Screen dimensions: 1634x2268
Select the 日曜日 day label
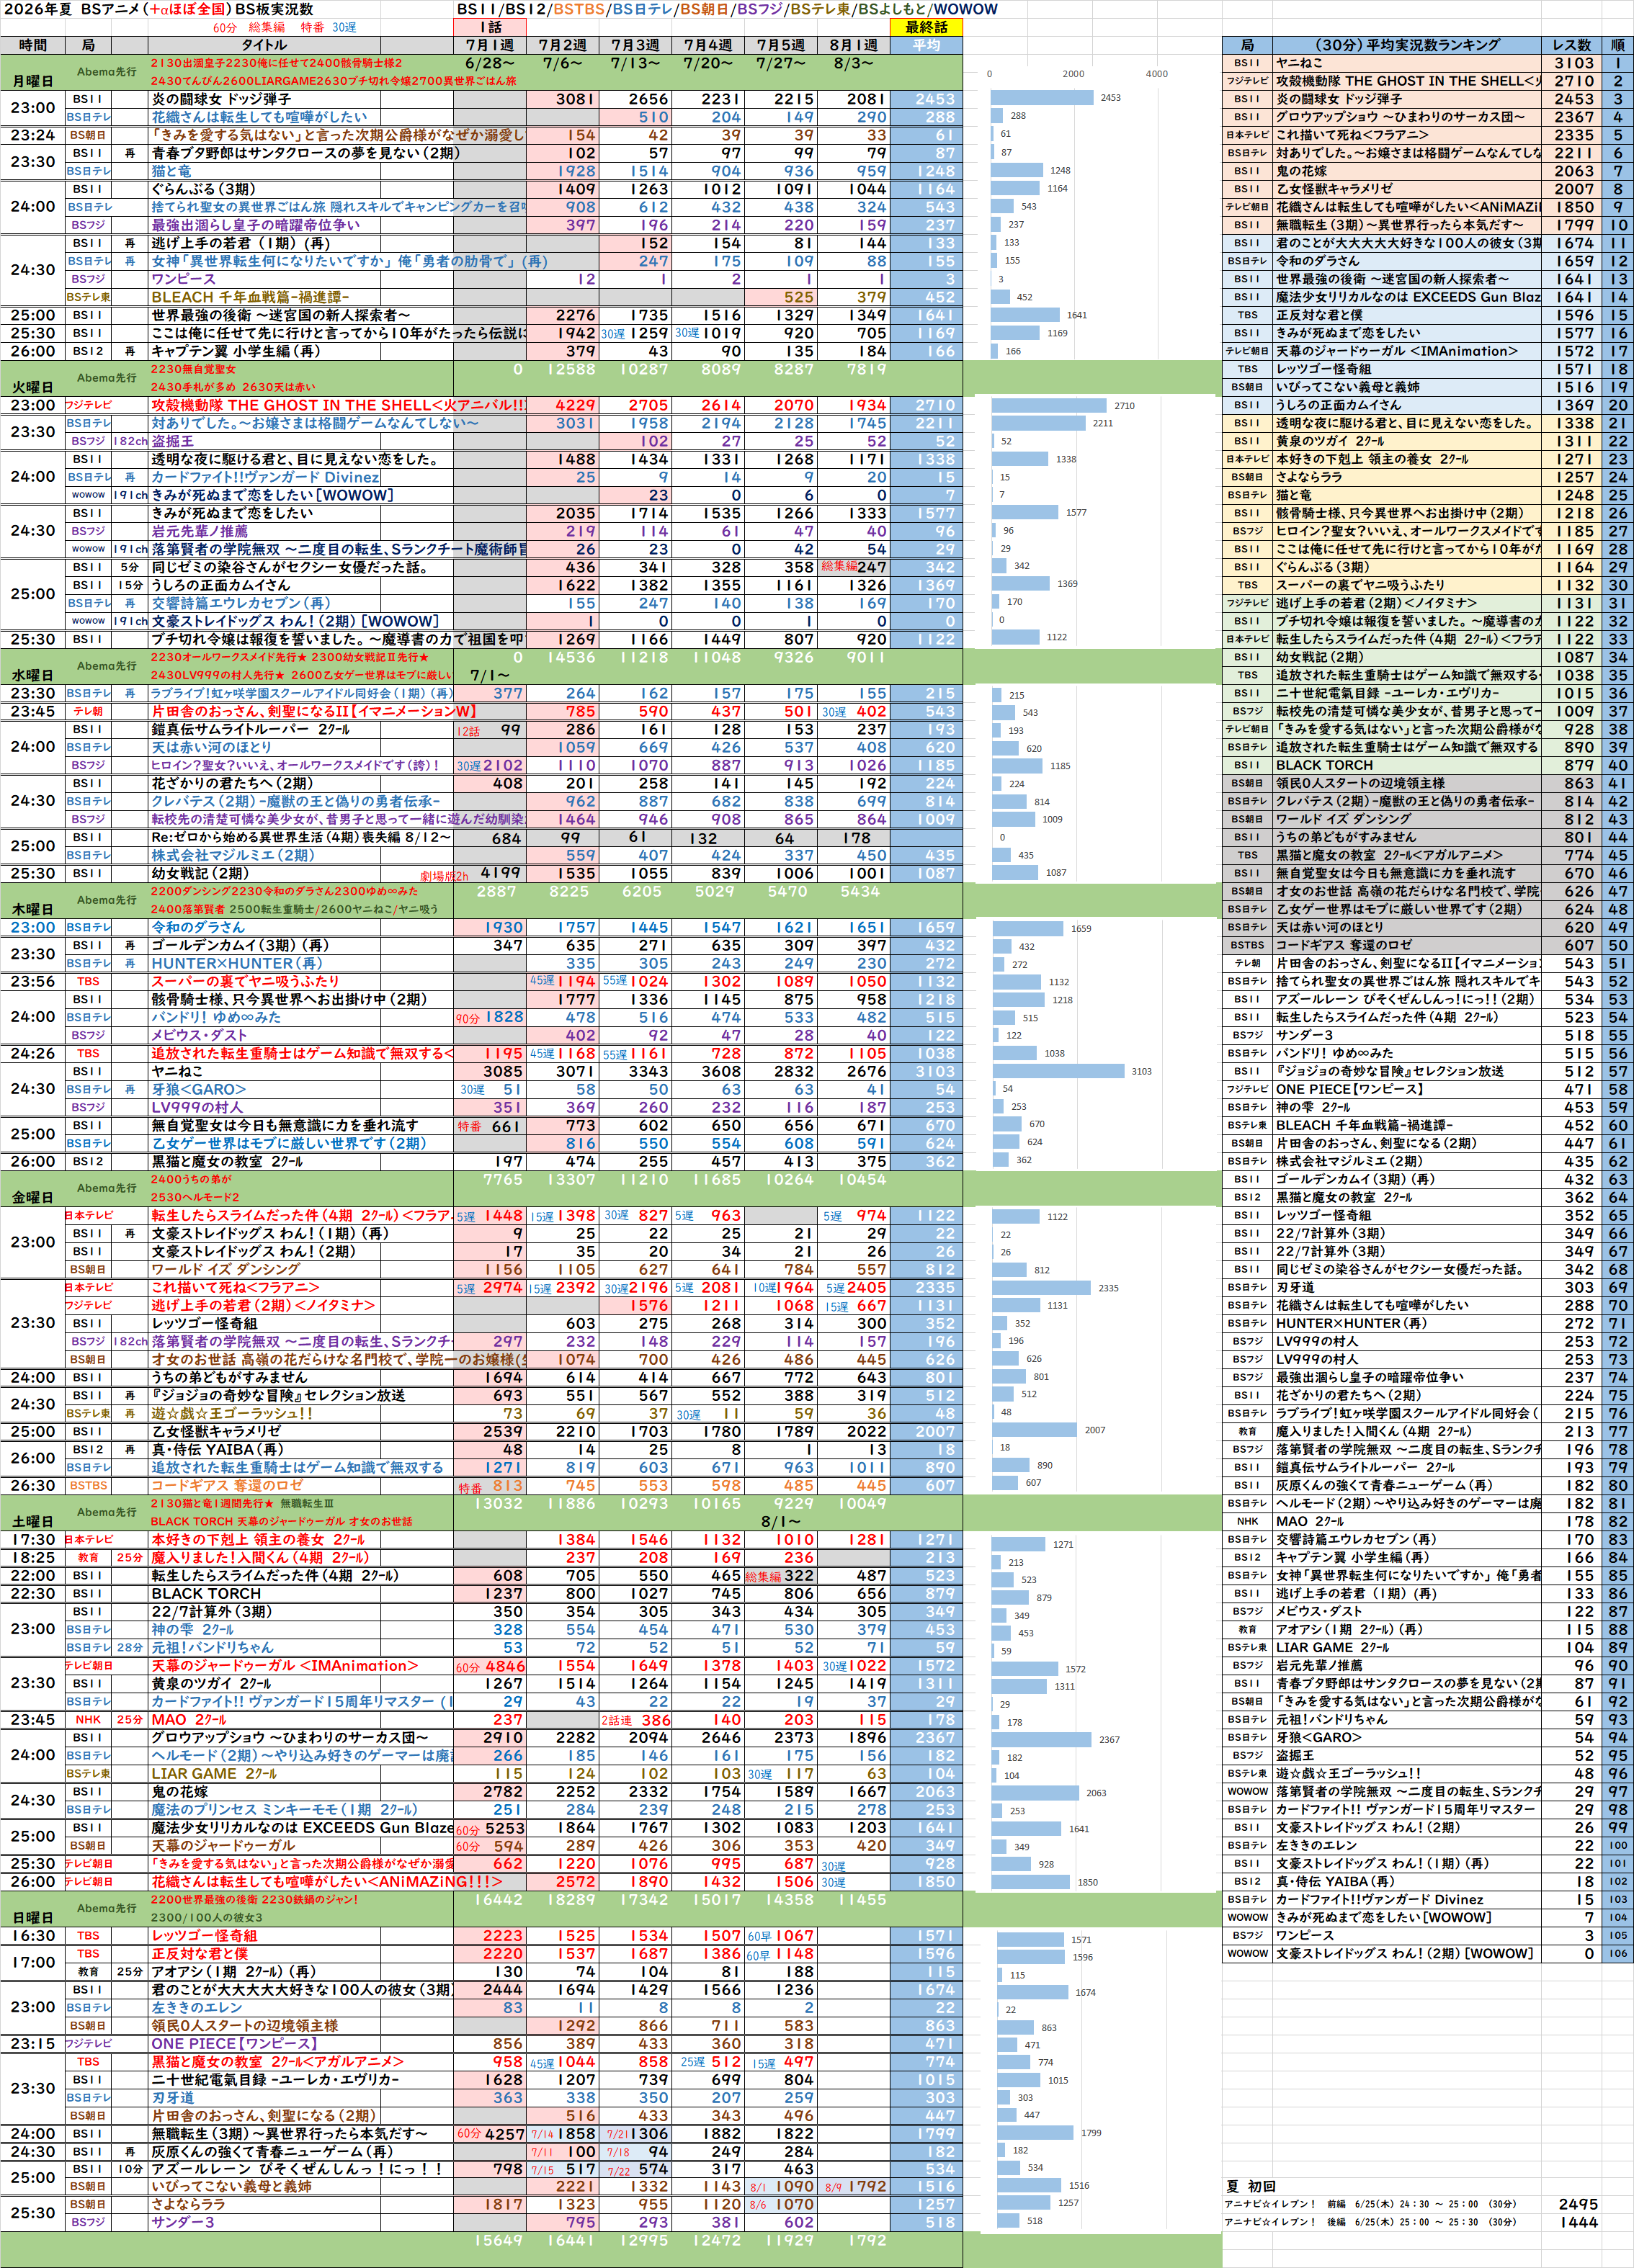click(33, 1917)
